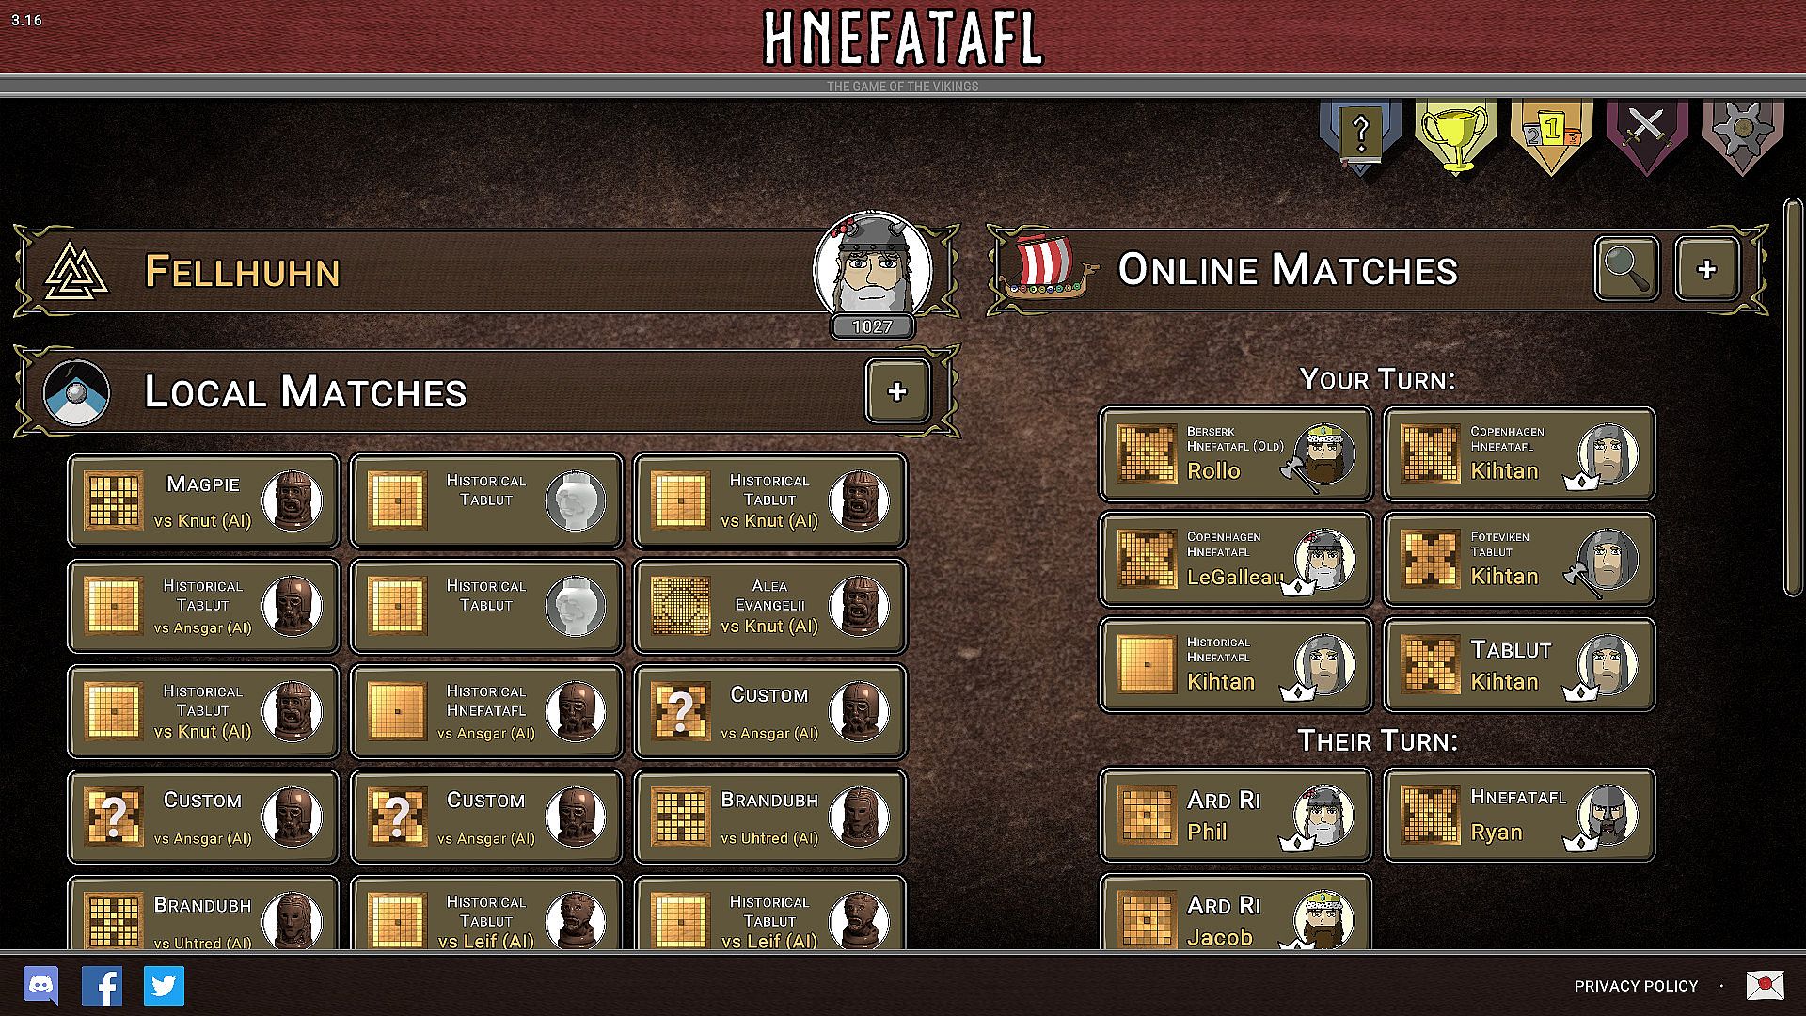Image resolution: width=1806 pixels, height=1016 pixels.
Task: Open Magpie match vs Knut (AI)
Action: (x=203, y=500)
